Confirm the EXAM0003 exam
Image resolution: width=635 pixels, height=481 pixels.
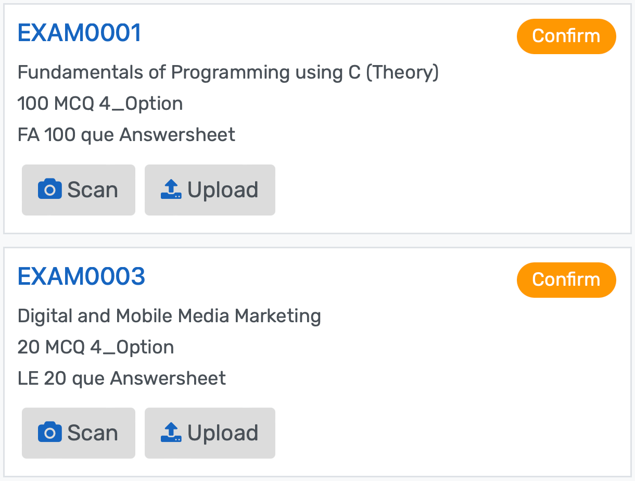click(566, 280)
